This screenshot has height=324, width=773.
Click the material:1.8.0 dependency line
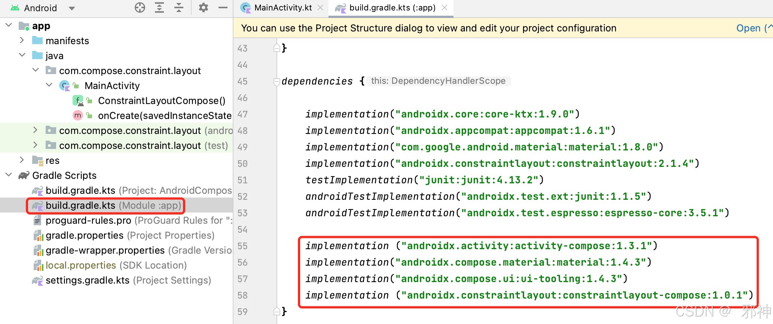[485, 147]
